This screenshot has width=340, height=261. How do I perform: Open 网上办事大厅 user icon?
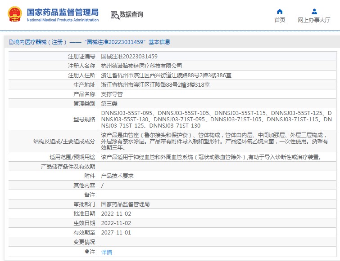tap(314, 11)
